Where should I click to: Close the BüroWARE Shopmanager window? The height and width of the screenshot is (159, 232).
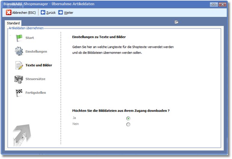click(x=222, y=4)
